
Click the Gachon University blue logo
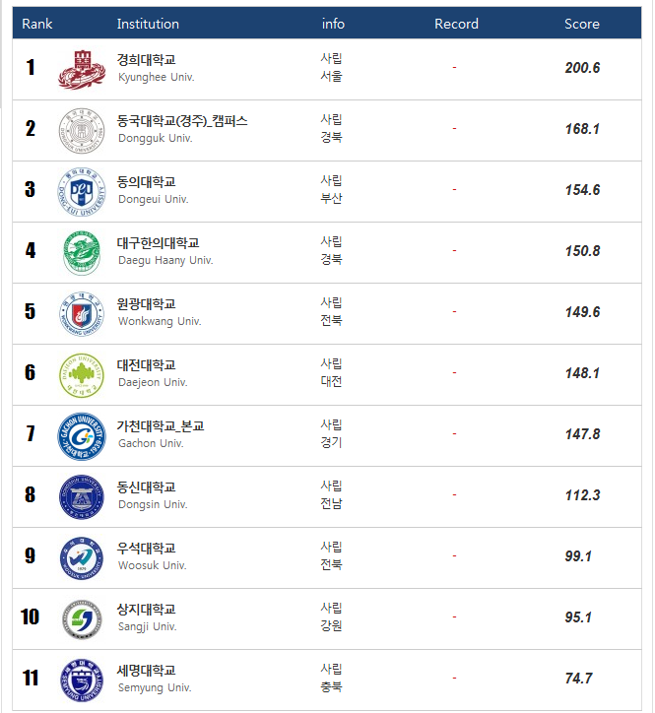coord(81,434)
